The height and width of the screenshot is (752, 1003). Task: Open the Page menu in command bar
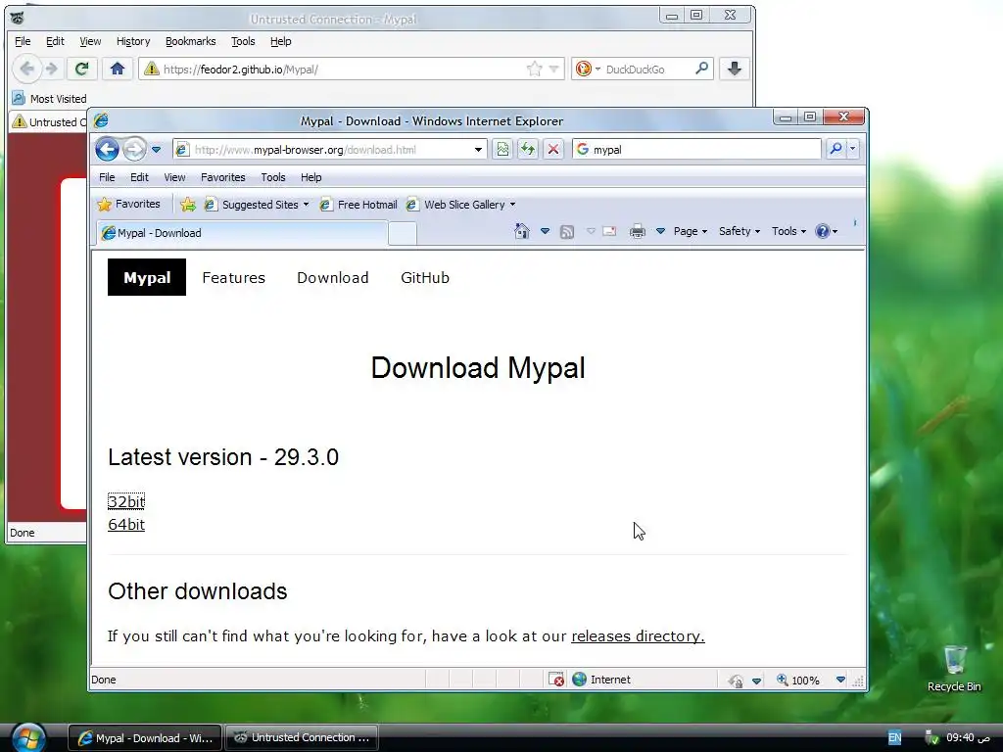coord(691,231)
